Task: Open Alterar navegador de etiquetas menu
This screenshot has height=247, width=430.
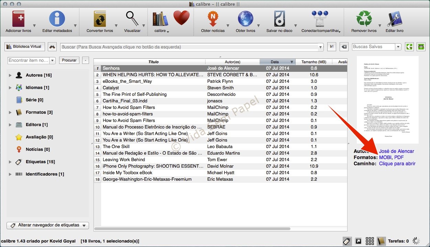Action: (48, 225)
